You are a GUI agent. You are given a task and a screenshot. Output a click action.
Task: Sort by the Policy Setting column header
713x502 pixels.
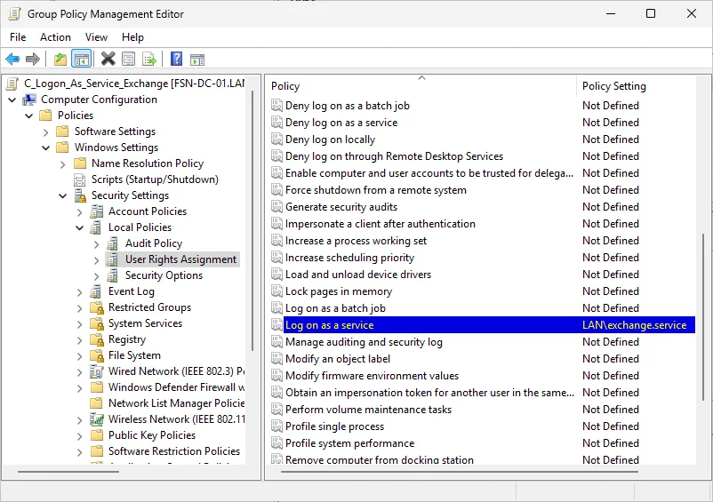point(613,86)
